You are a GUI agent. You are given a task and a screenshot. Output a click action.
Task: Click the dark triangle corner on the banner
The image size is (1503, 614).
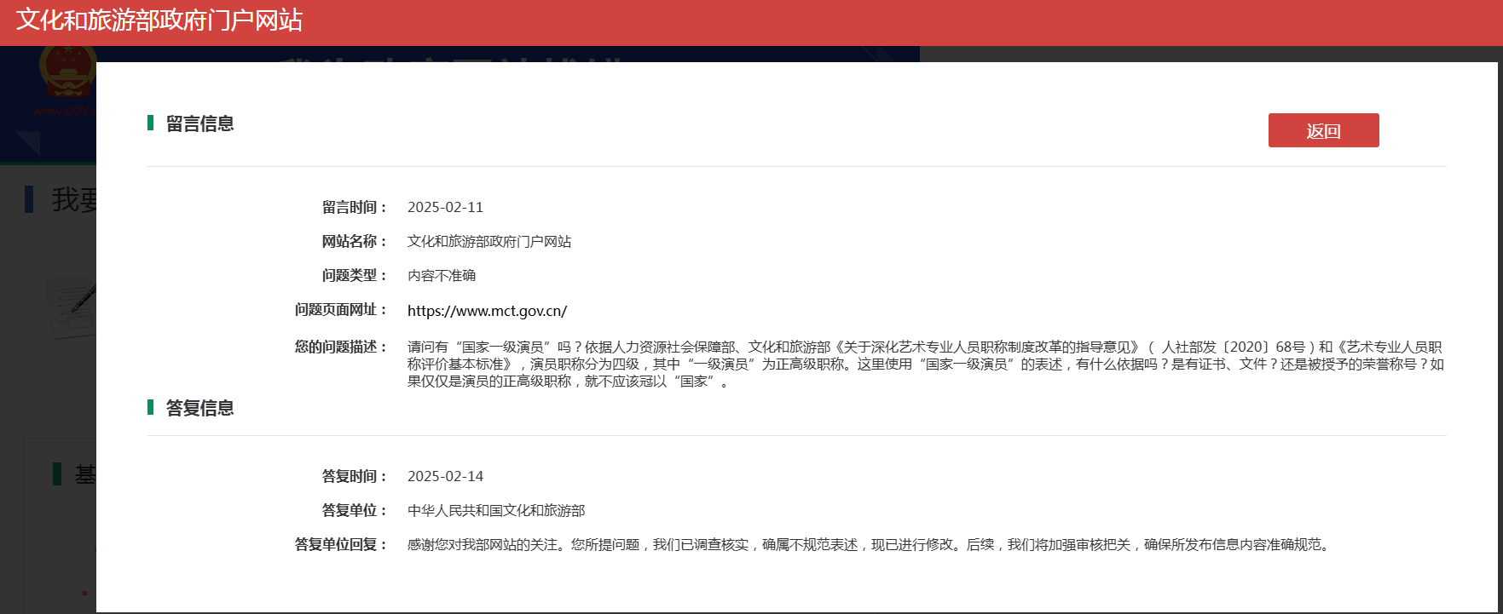point(28,142)
